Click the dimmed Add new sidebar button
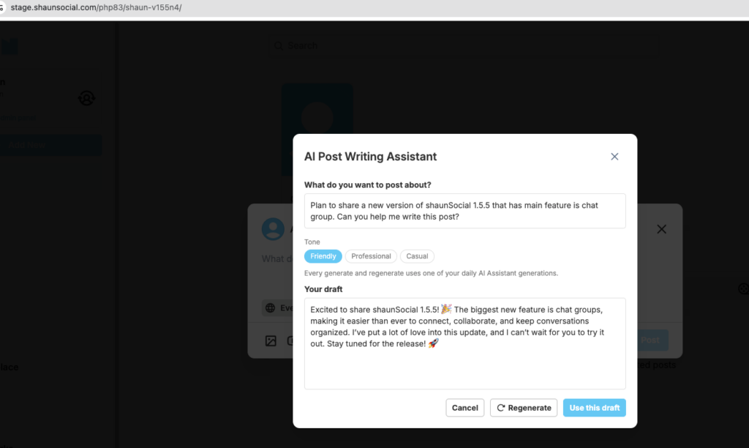Screen dimensions: 749x448 point(50,145)
